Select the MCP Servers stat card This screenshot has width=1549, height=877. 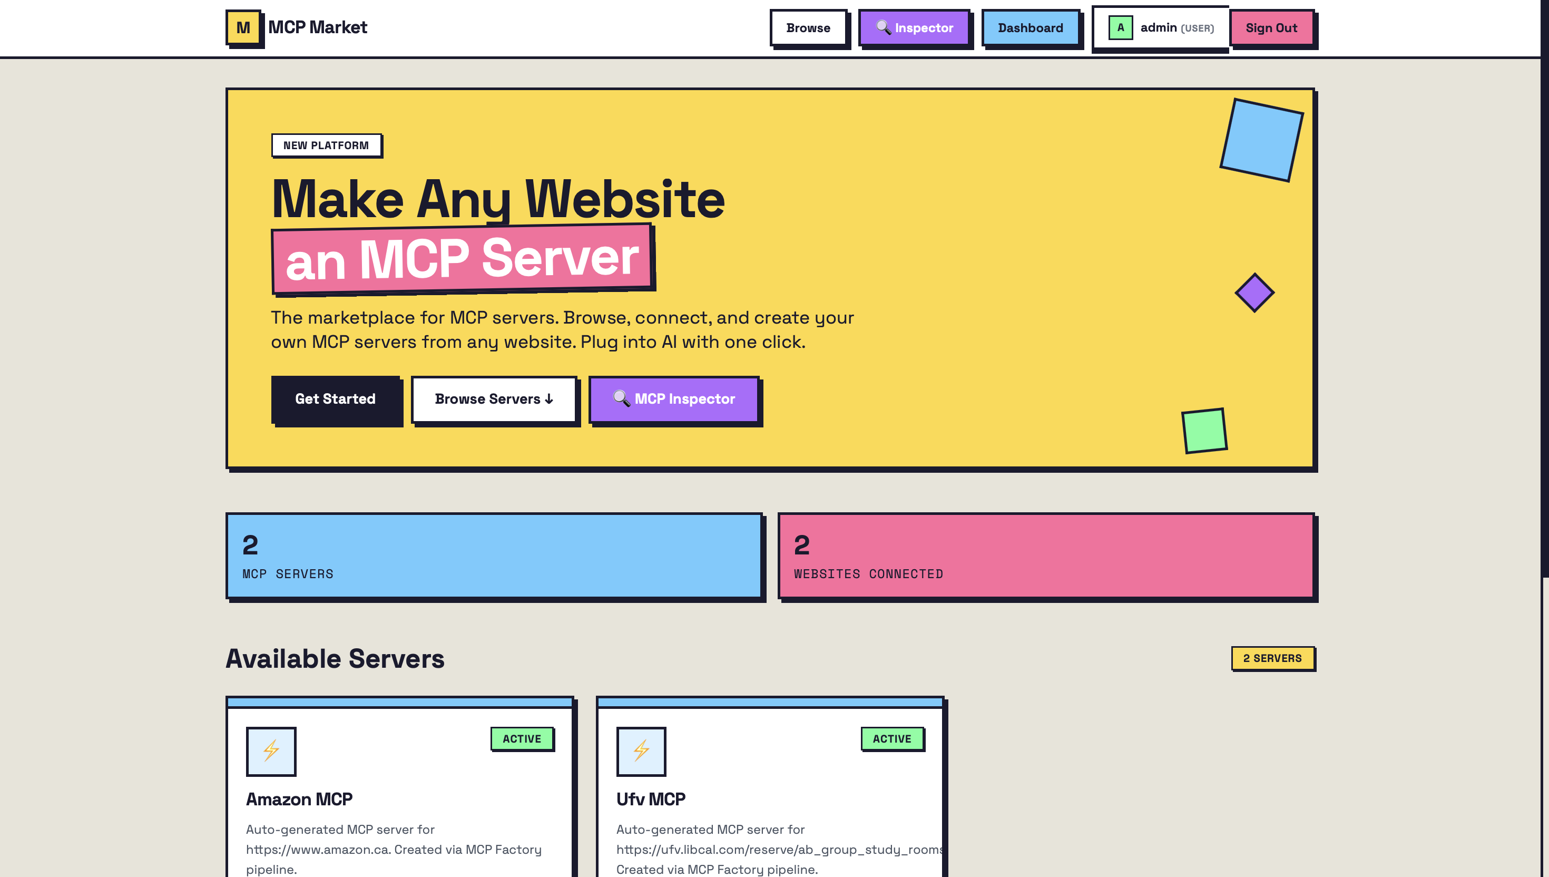(494, 556)
